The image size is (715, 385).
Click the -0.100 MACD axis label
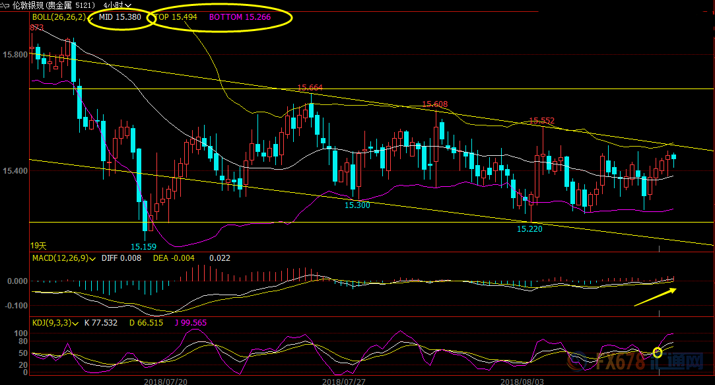pos(16,306)
